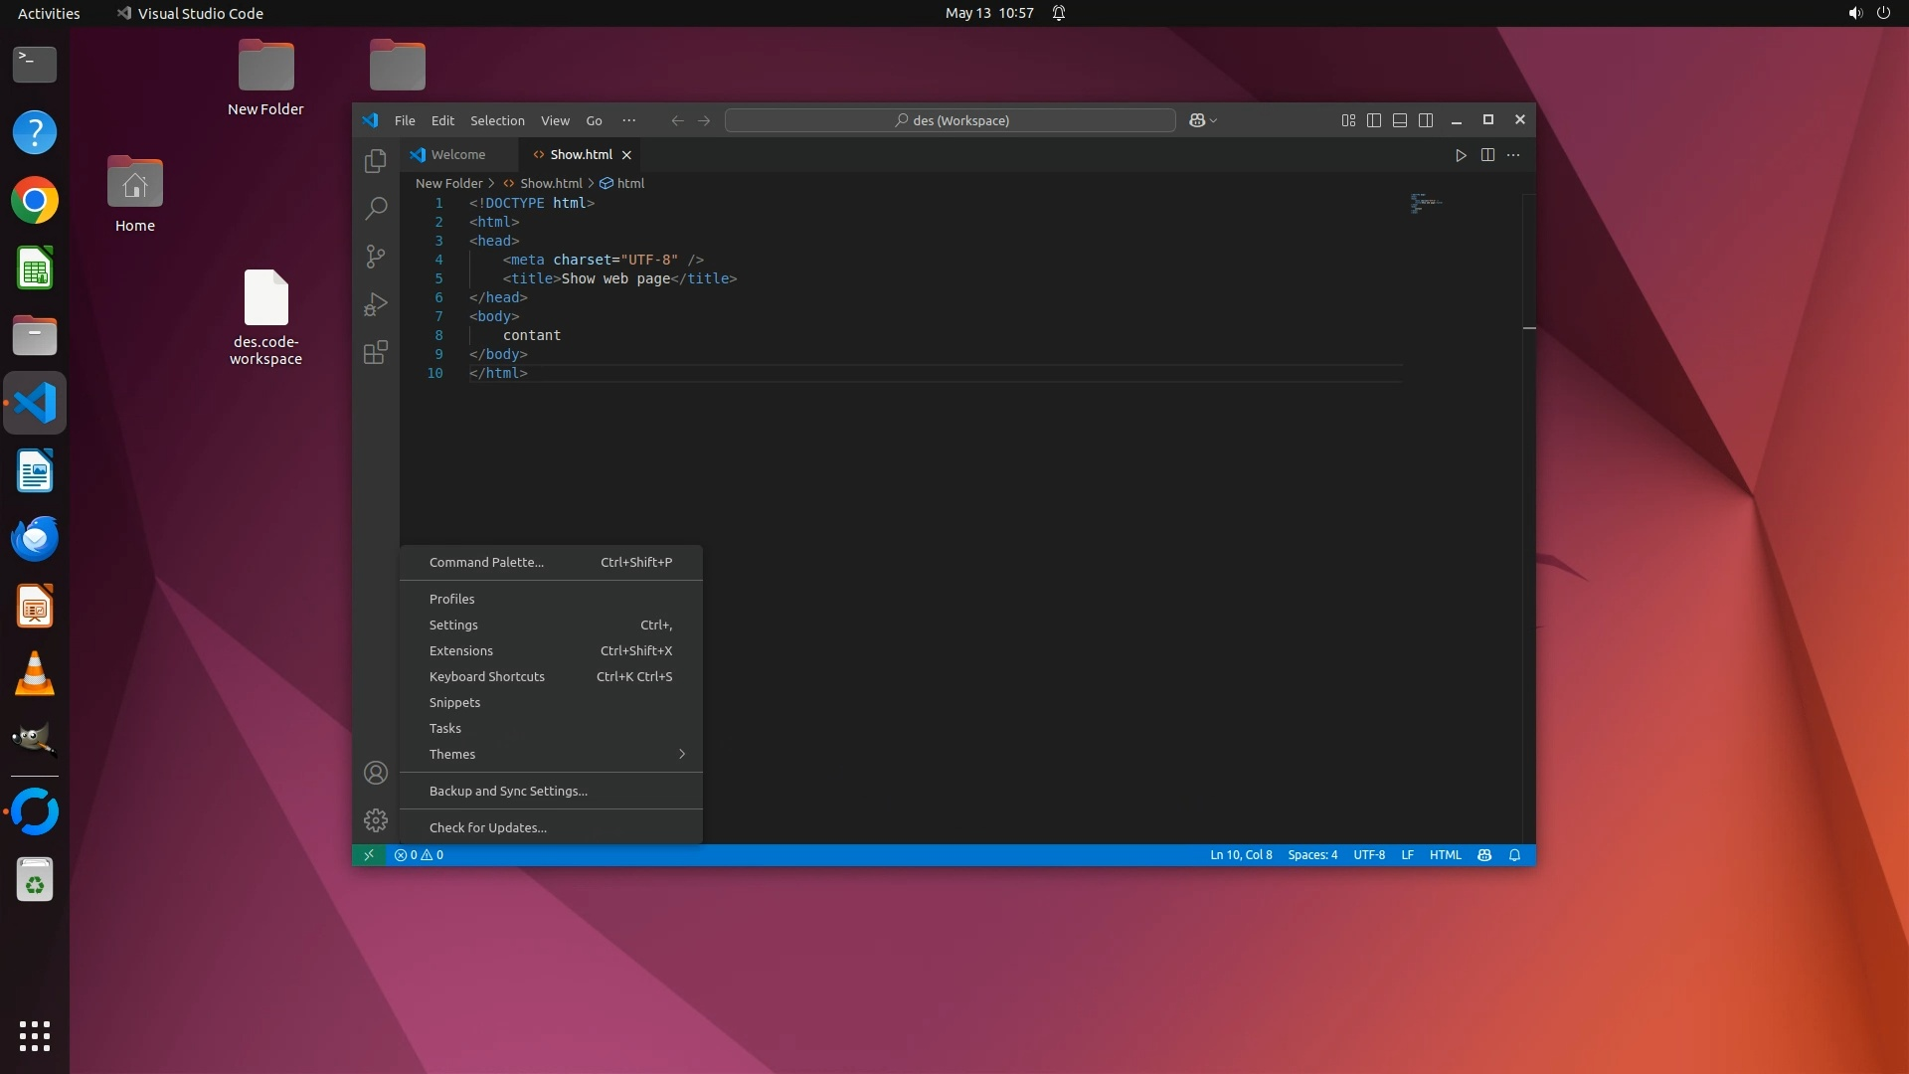
Task: Open the Extensions view in the activity bar
Action: pyautogui.click(x=375, y=352)
